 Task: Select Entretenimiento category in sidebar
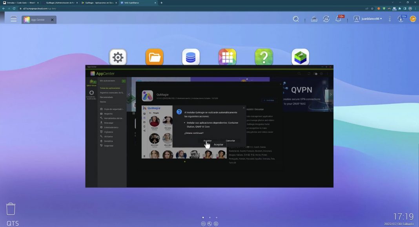109,127
